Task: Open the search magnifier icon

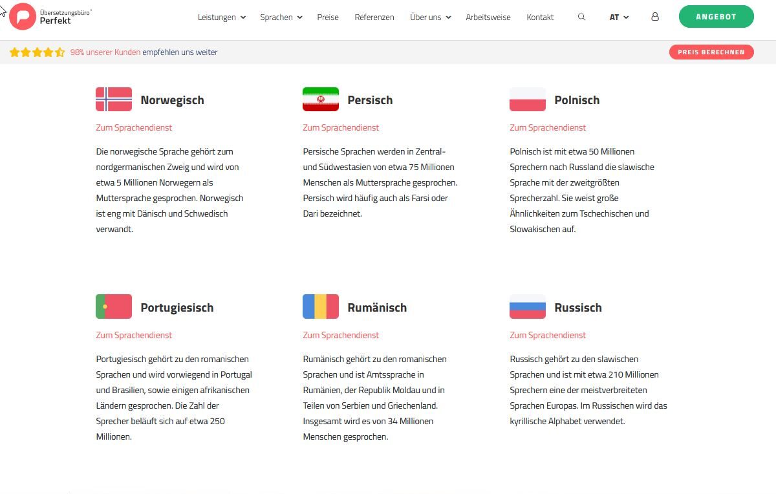Action: point(581,17)
